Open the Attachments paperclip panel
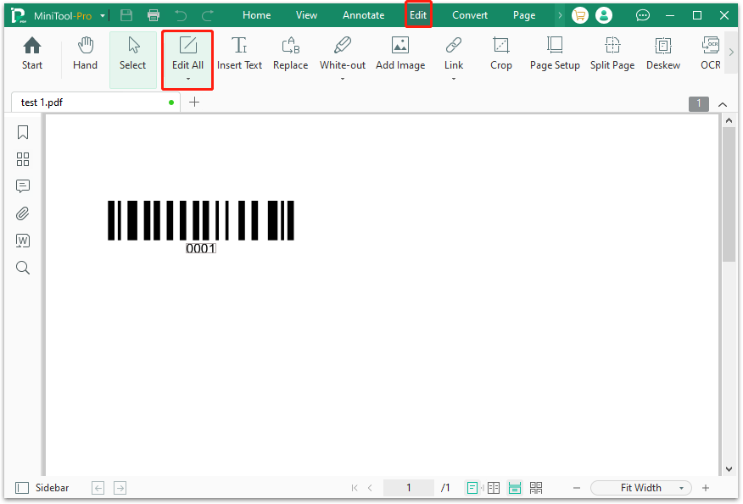743x504 pixels. tap(23, 213)
